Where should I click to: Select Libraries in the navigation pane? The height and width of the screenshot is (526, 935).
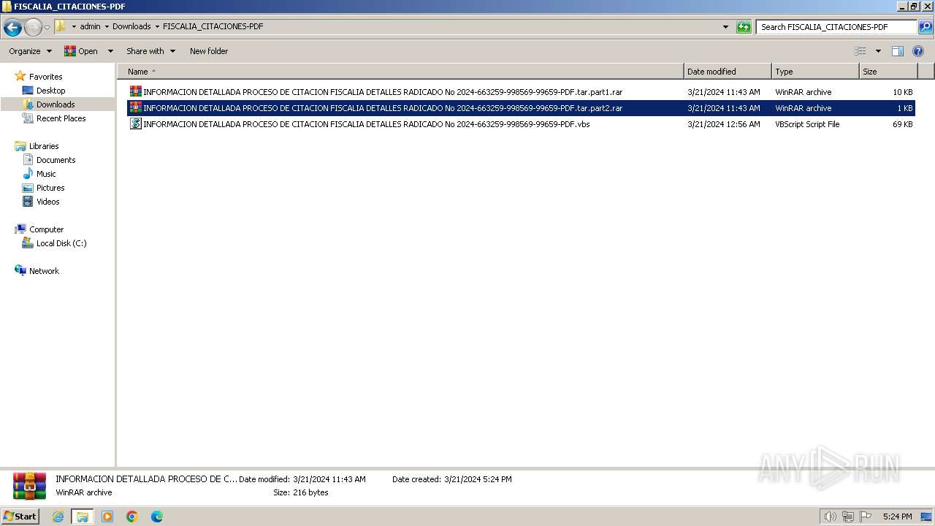coord(44,146)
